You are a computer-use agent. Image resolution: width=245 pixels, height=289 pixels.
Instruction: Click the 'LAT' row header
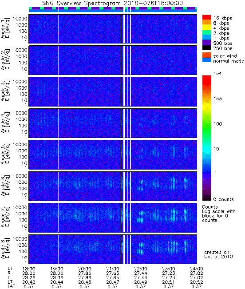click(11, 286)
